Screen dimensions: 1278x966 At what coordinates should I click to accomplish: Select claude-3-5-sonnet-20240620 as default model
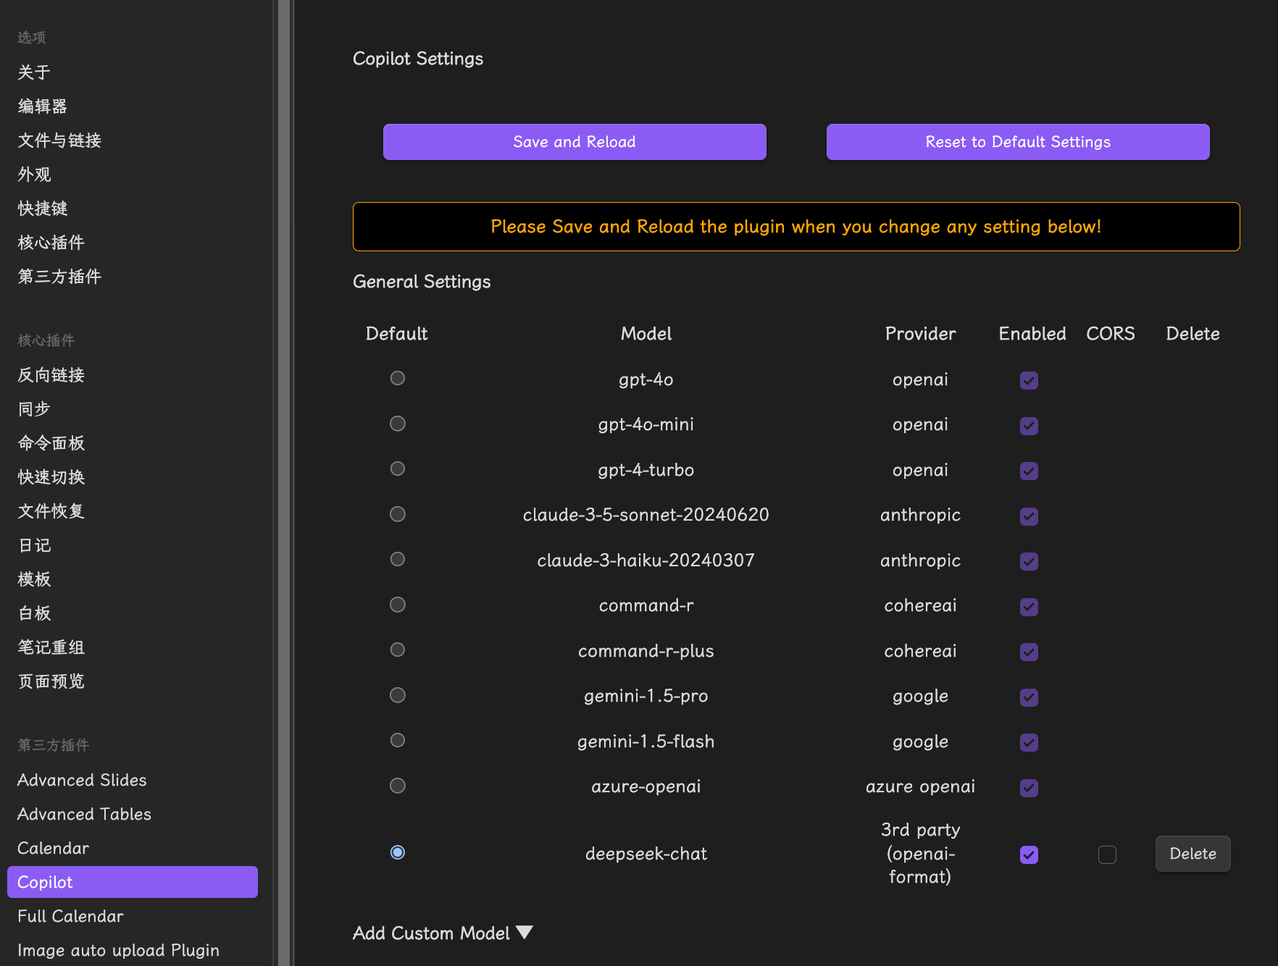397,514
